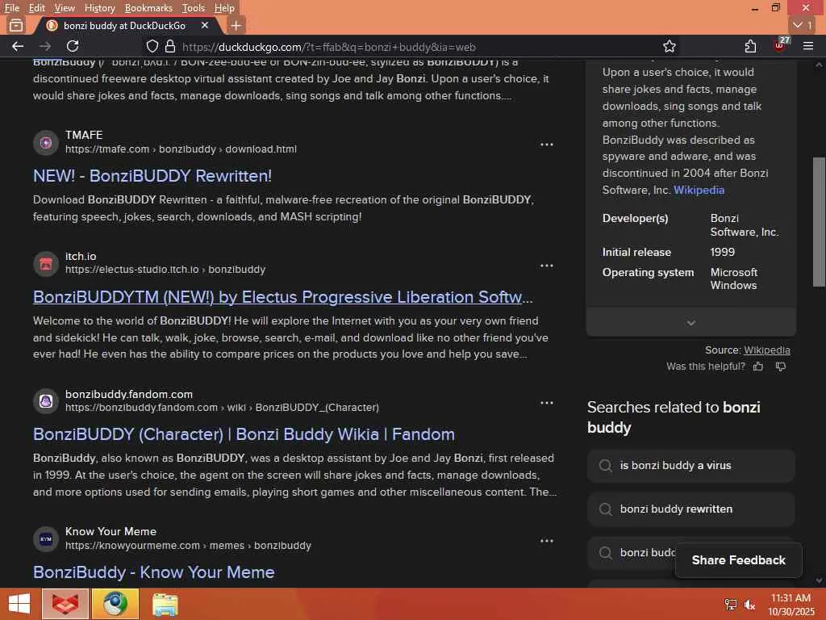Go back using the browser back arrow
This screenshot has height=620, width=826.
[x=18, y=46]
